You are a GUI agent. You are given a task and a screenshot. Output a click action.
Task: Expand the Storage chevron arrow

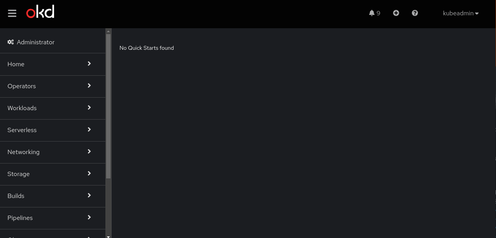click(89, 173)
